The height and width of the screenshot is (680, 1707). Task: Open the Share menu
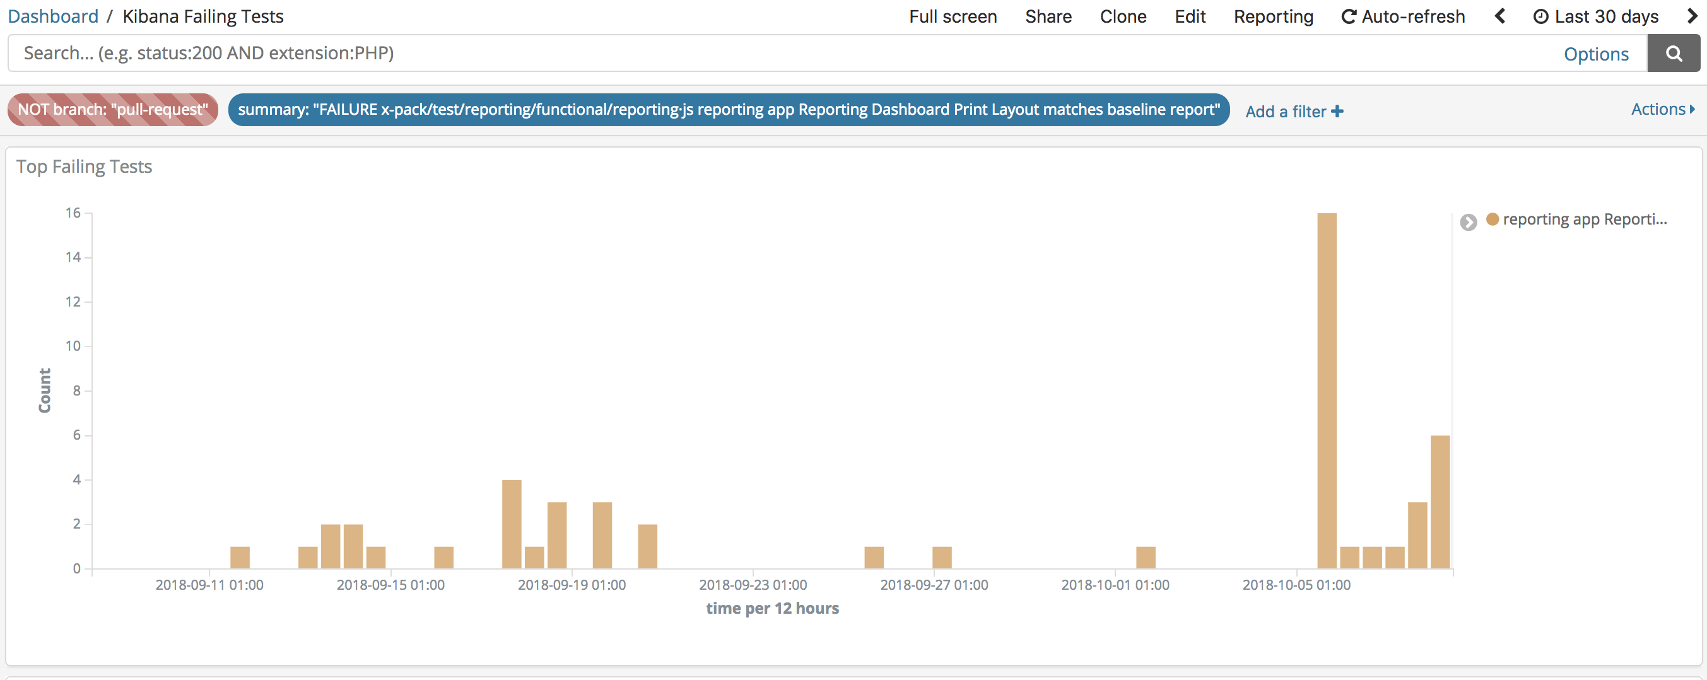(1048, 16)
